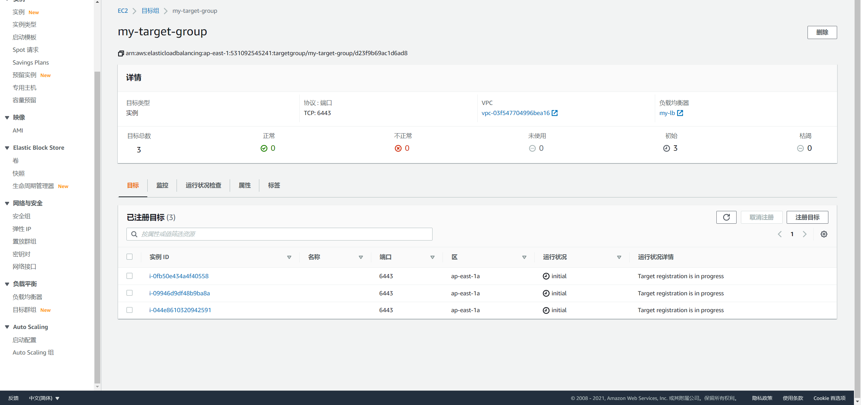Open 隐私政策 in footer
Viewport: 861px width, 405px height.
pyautogui.click(x=762, y=398)
